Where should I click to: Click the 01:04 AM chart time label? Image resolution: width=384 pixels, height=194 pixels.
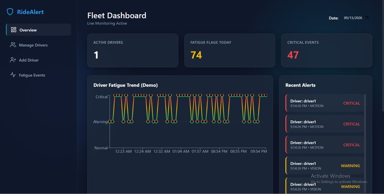click(x=181, y=152)
